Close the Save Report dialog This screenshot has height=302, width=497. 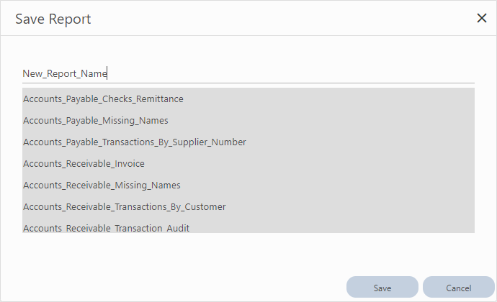click(x=482, y=18)
